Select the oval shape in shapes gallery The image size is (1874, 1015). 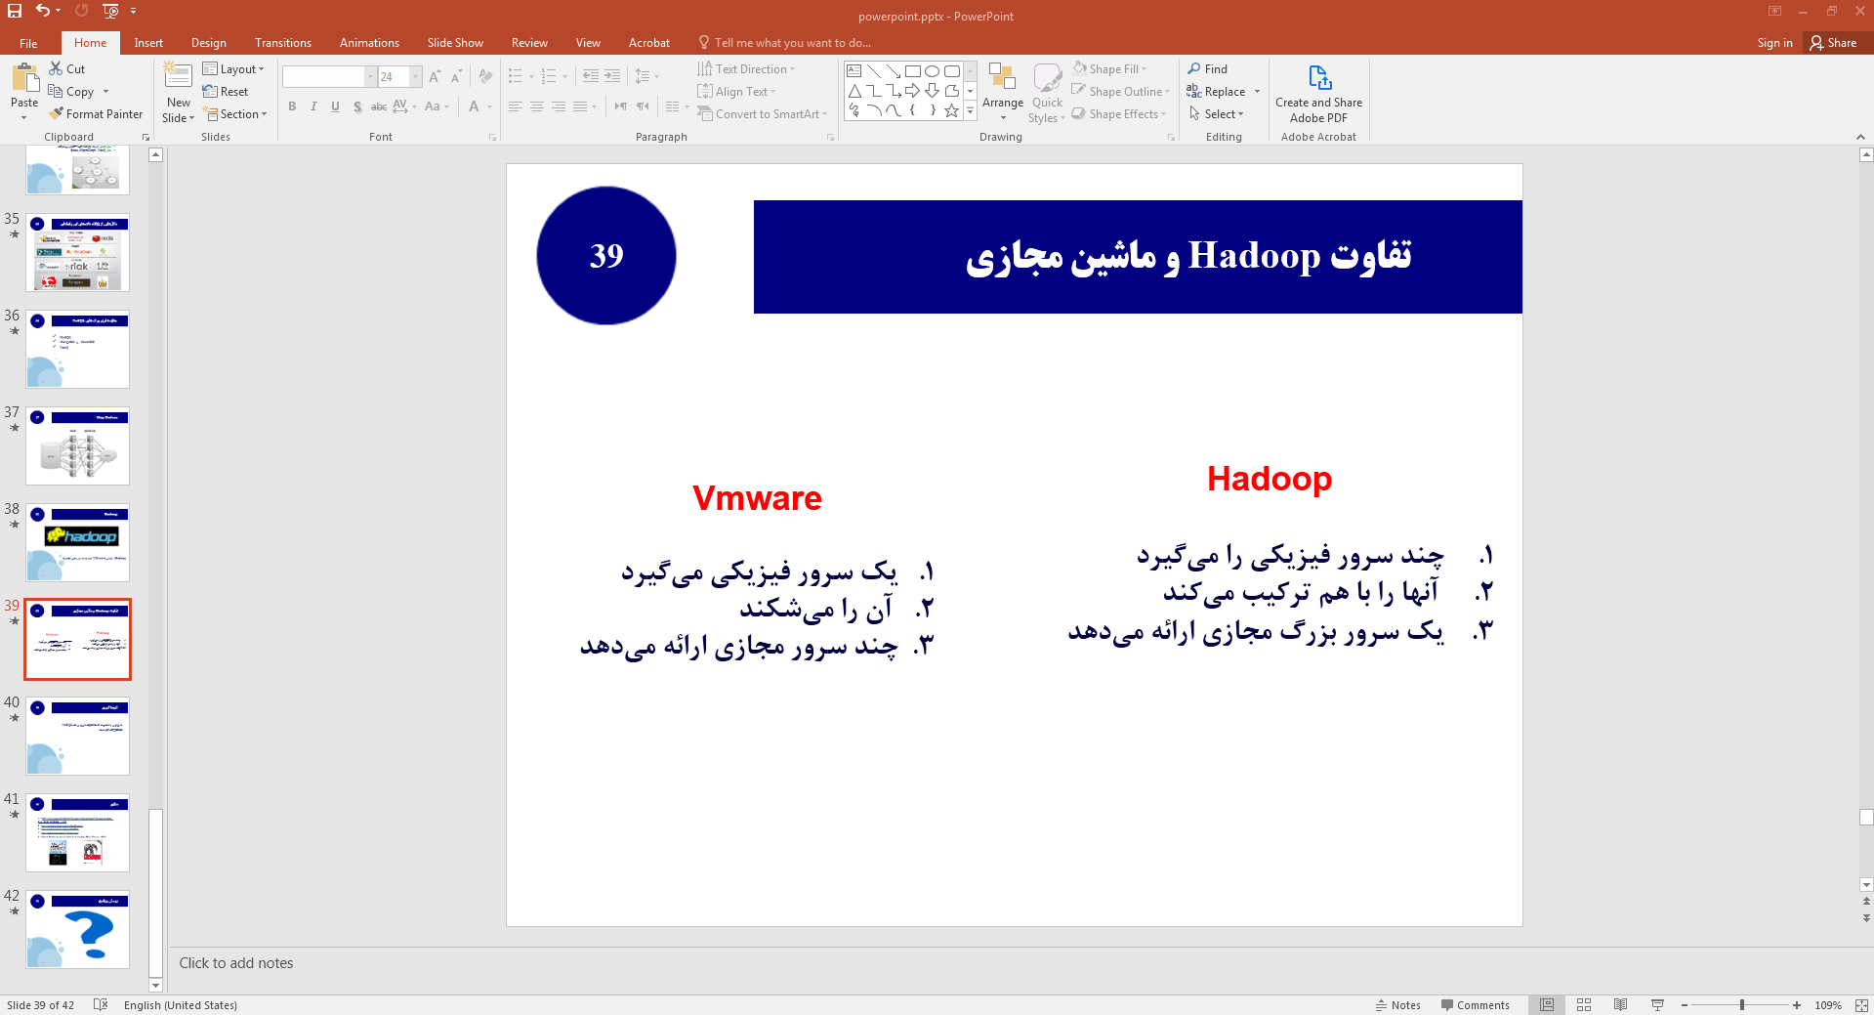932,71
